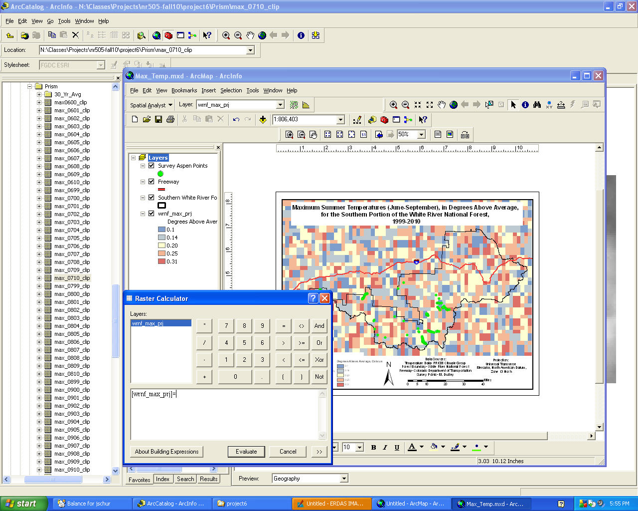Select the Pan tool
Image resolution: width=638 pixels, height=511 pixels.
[x=442, y=105]
